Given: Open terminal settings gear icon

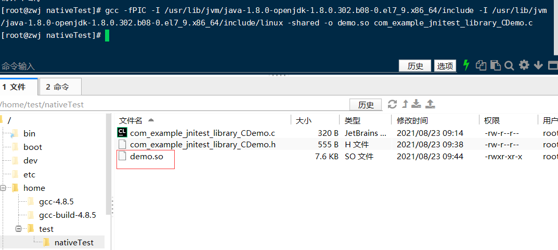Looking at the screenshot, I should point(524,65).
